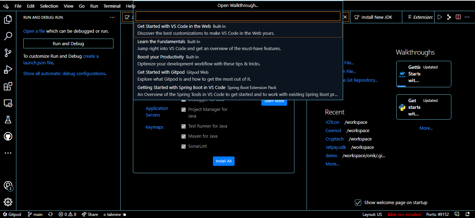Click More link under Recent list
This screenshot has height=218, width=475.
[332, 164]
